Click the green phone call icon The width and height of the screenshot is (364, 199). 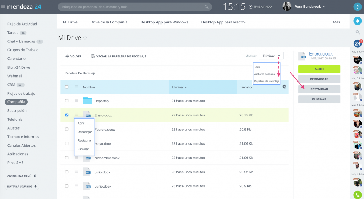pyautogui.click(x=358, y=195)
